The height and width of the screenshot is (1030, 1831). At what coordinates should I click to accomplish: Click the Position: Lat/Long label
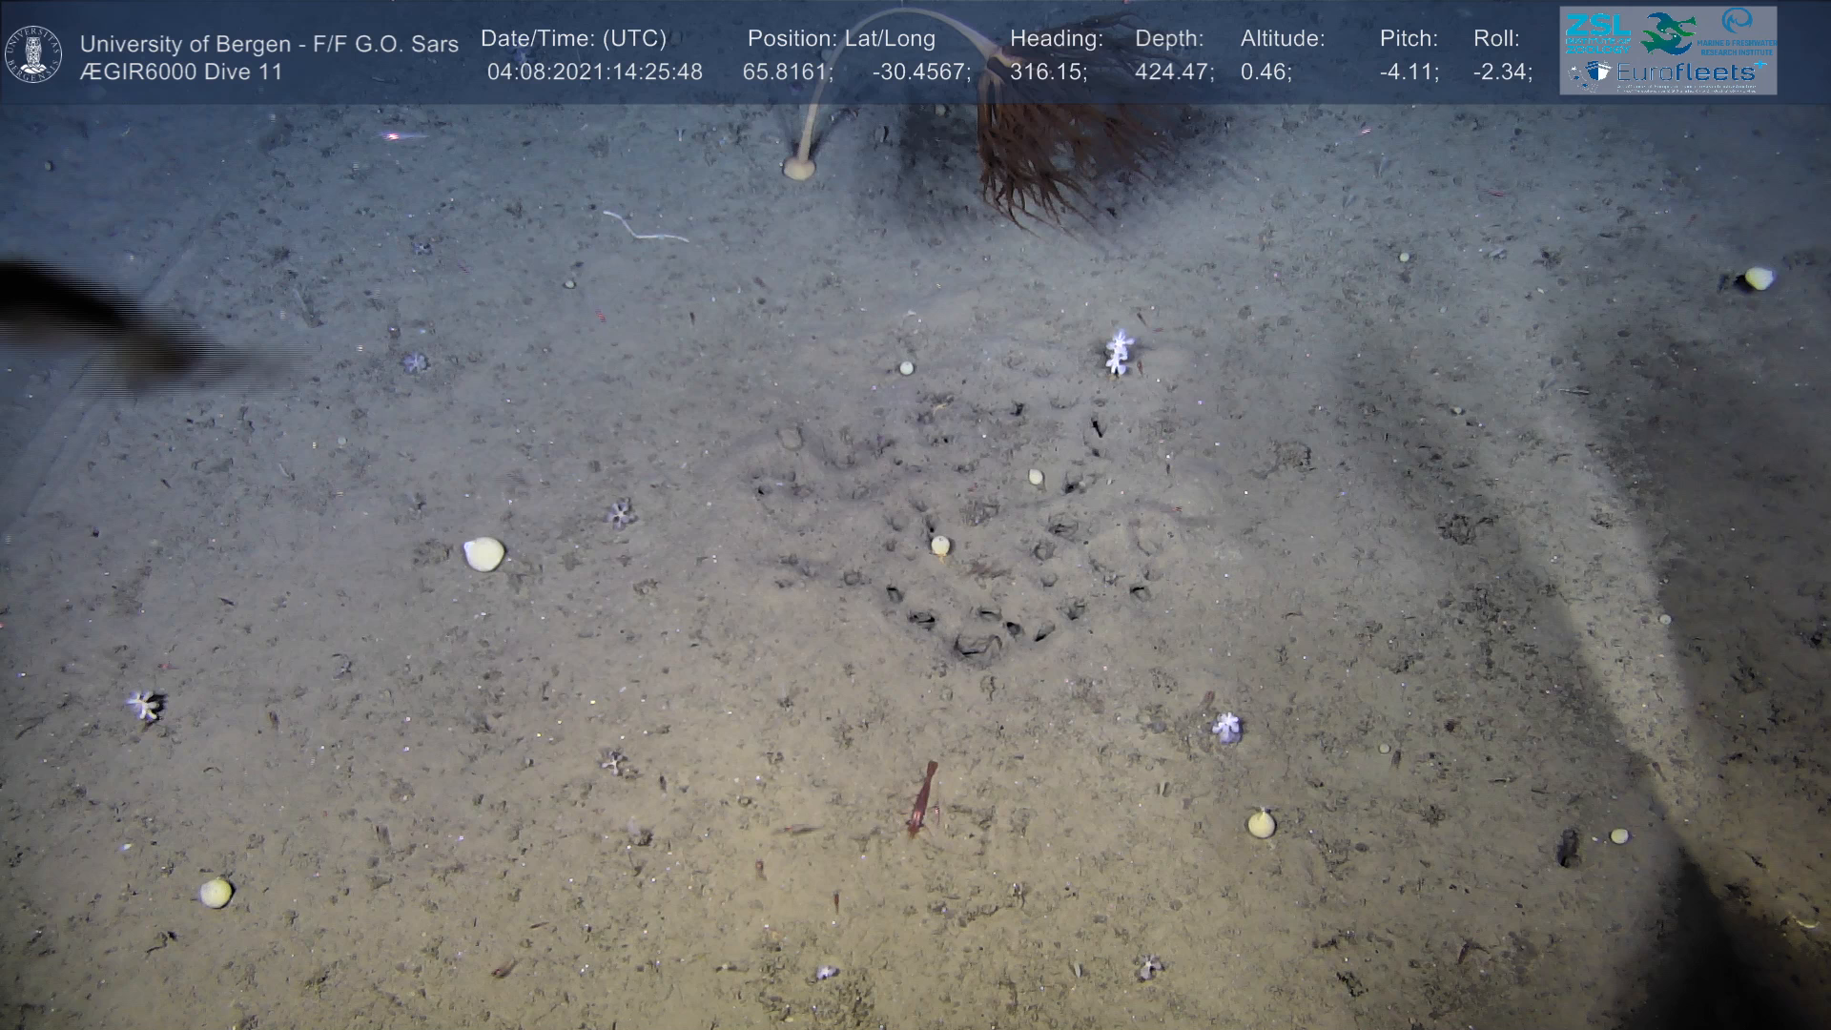tap(840, 39)
